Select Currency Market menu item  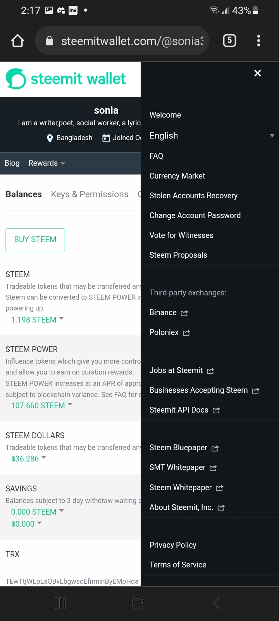point(177,176)
